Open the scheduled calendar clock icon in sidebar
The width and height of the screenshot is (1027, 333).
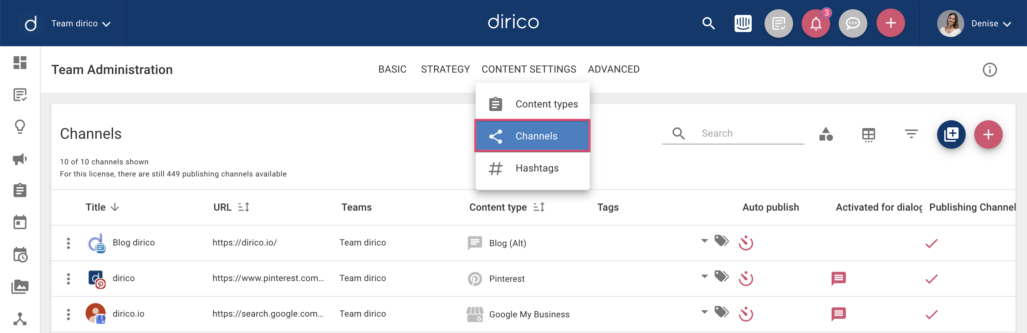(x=20, y=255)
